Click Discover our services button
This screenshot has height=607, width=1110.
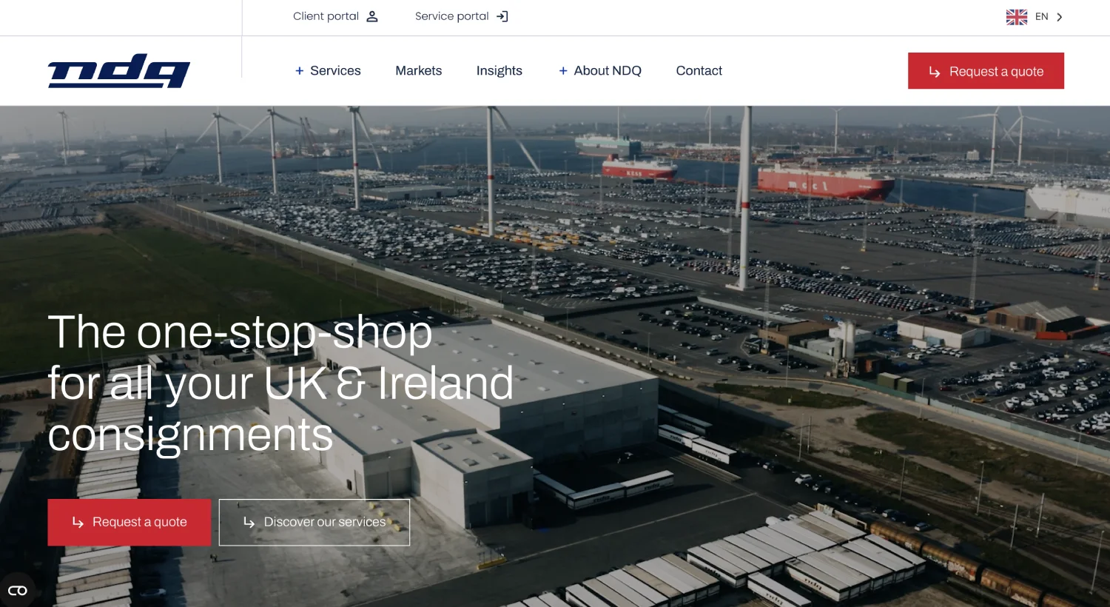click(x=314, y=523)
